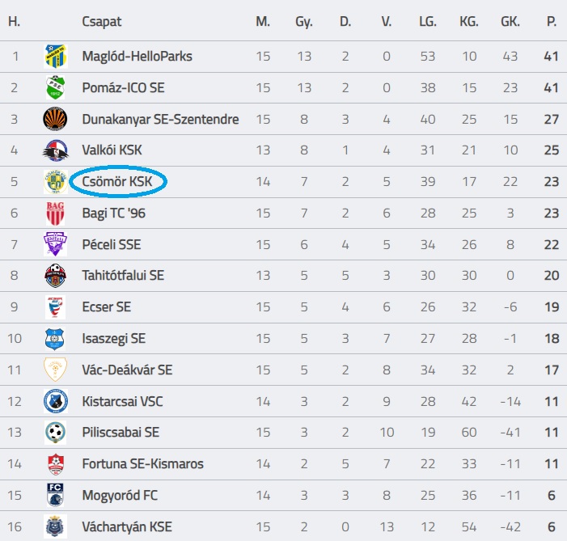This screenshot has width=567, height=541.
Task: Click the Mogyoród FC team logo
Action: click(55, 495)
